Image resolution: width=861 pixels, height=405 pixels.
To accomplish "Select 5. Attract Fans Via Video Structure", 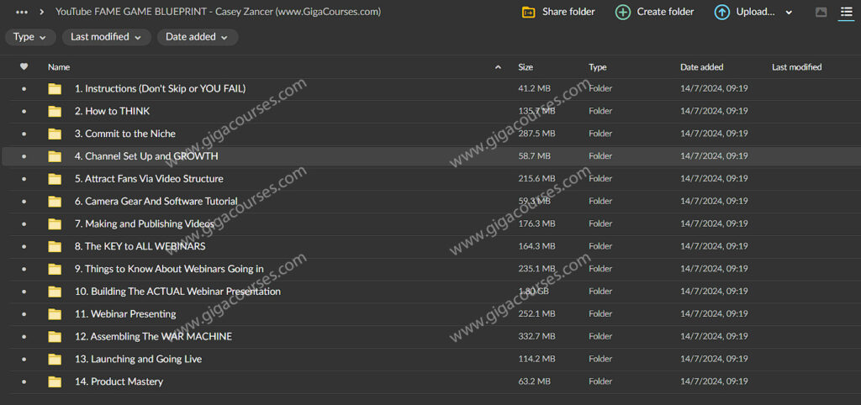I will 149,179.
